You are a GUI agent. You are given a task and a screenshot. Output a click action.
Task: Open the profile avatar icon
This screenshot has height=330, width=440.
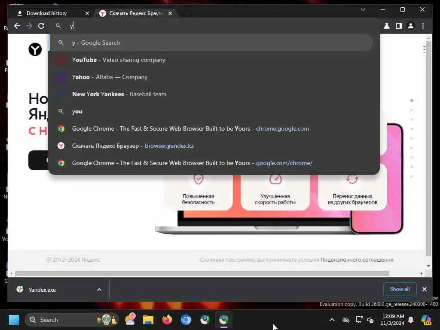[410, 26]
